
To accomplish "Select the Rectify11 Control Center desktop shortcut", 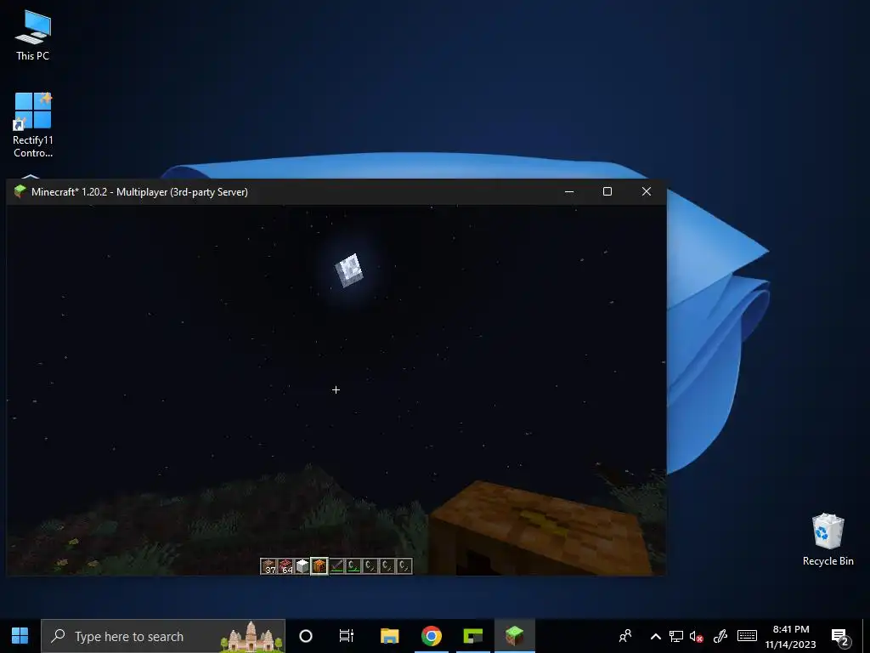I will 33,126.
